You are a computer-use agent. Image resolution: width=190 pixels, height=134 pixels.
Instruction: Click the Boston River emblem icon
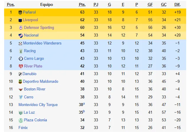point(21,90)
